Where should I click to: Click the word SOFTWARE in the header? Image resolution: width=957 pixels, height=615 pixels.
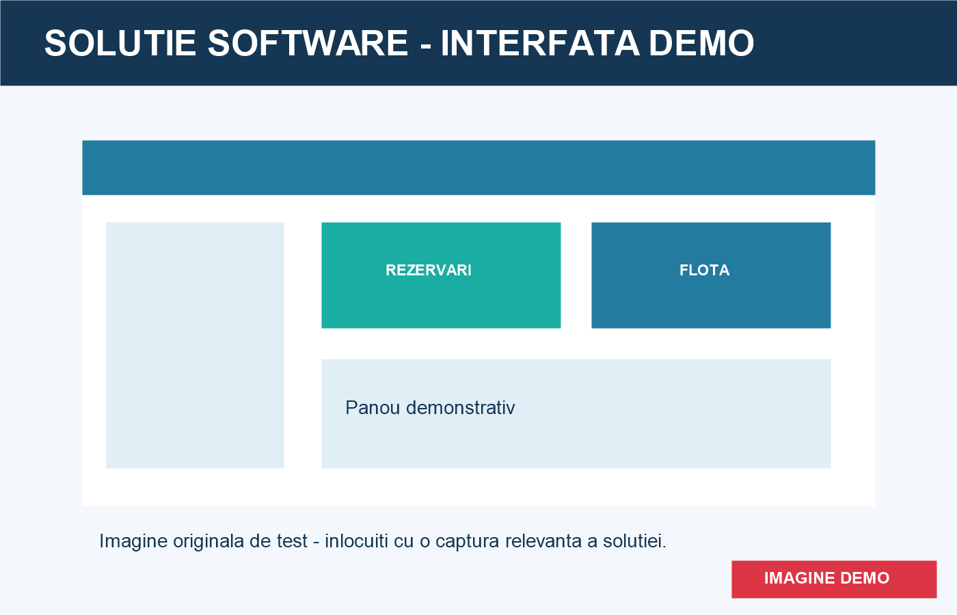308,43
